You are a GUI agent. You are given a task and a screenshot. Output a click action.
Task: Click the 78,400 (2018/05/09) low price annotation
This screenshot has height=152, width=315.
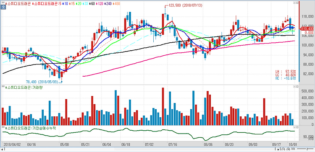coord(42,82)
